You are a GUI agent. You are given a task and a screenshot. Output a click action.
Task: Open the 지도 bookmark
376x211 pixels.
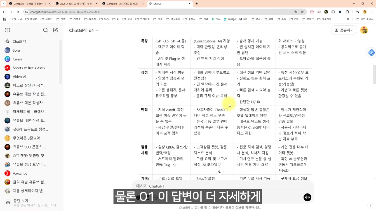[x=216, y=19]
